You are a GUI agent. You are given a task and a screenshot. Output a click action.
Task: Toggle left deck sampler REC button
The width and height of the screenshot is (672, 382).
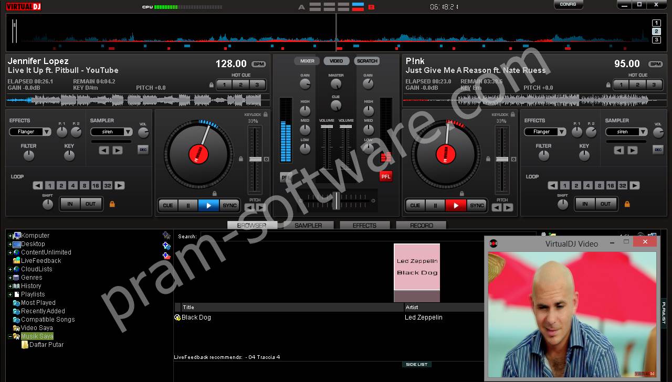click(143, 150)
